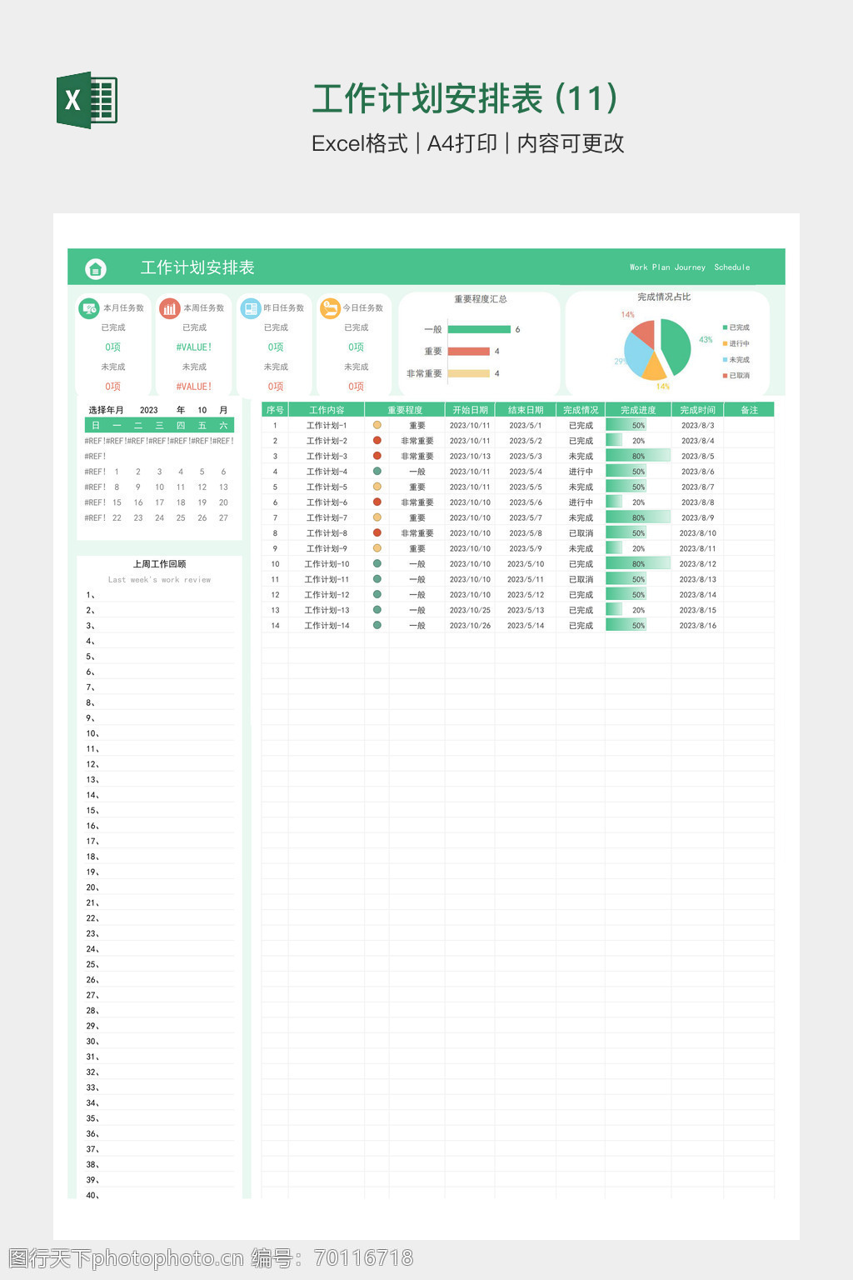Select year field showing 2023
Image resolution: width=853 pixels, height=1280 pixels.
[149, 410]
